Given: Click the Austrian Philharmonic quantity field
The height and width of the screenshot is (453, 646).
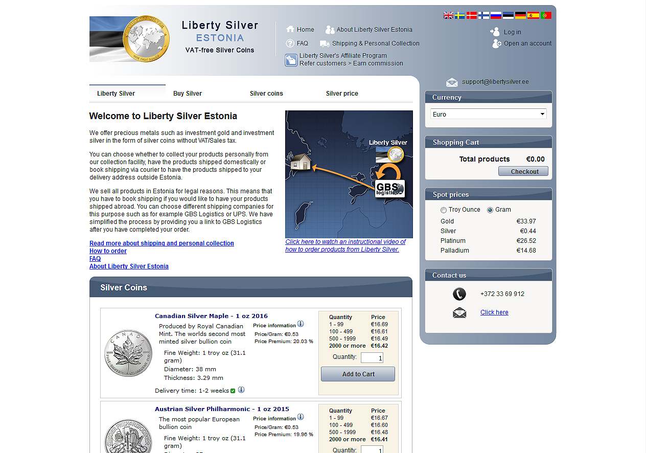Looking at the screenshot, I should coord(372,450).
